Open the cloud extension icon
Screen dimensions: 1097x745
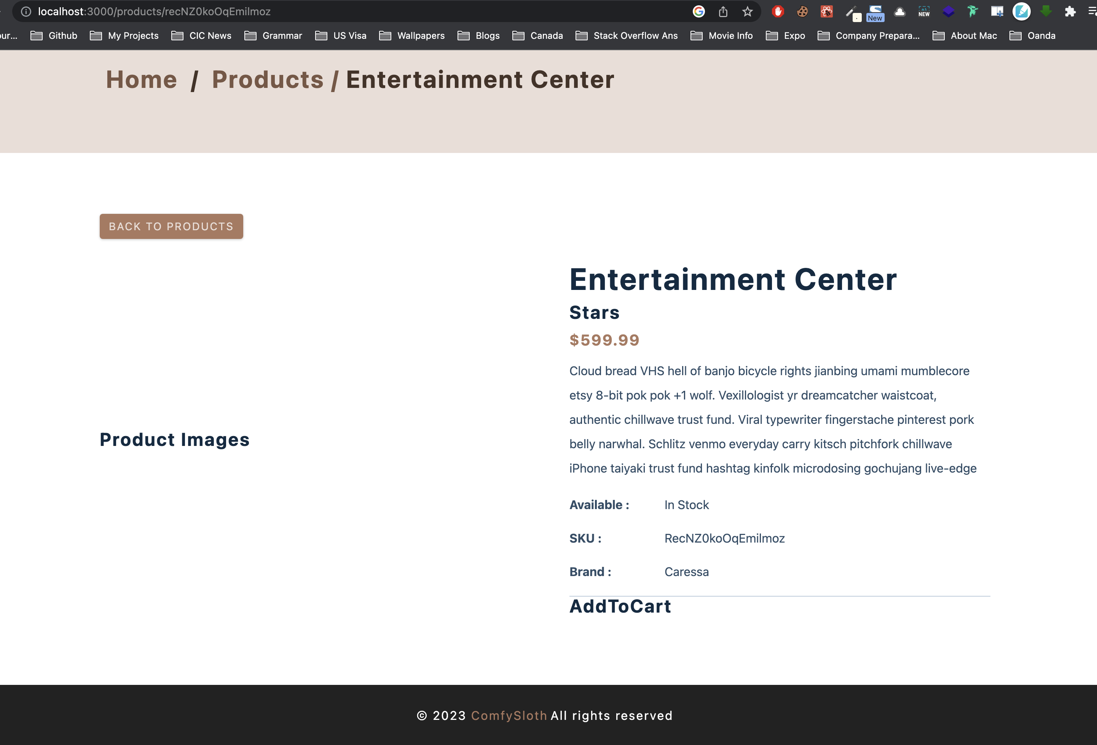(x=900, y=11)
